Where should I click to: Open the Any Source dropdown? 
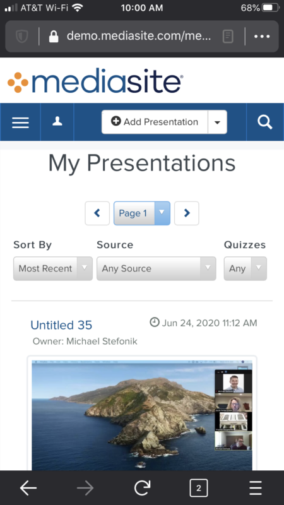156,269
